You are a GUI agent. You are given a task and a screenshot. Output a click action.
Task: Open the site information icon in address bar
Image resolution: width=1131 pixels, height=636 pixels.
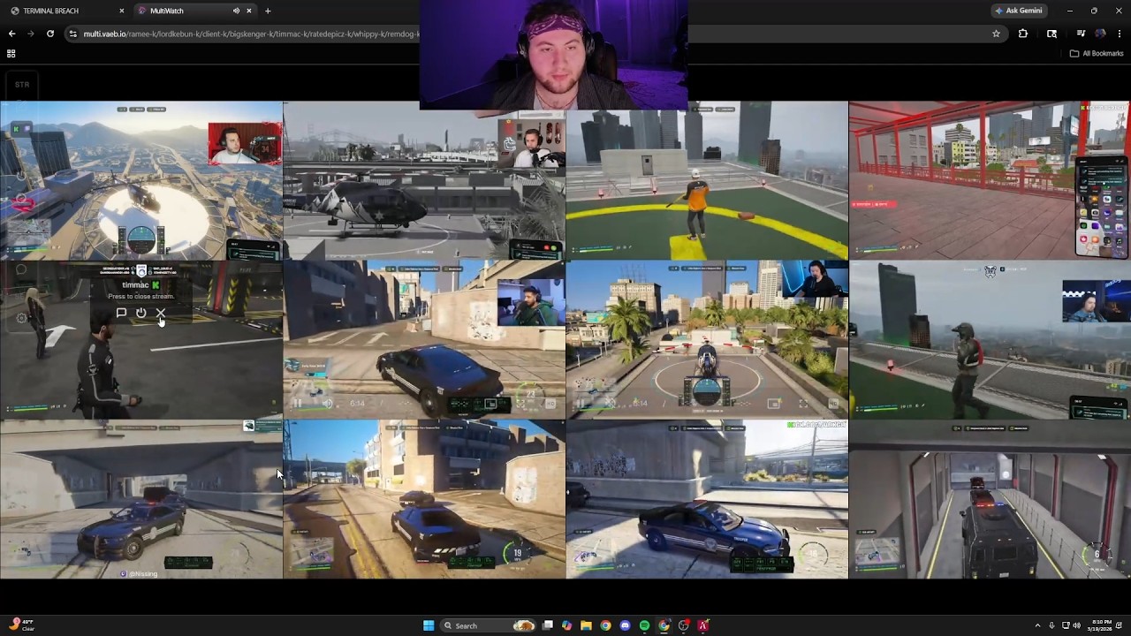point(72,34)
